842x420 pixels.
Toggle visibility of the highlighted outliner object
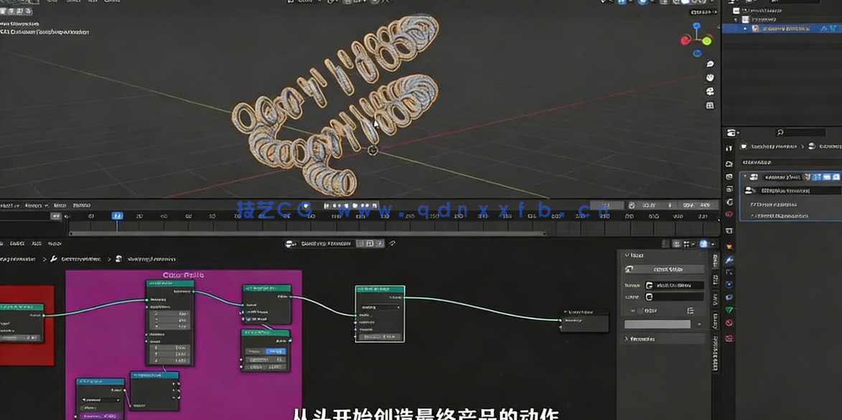pos(835,28)
